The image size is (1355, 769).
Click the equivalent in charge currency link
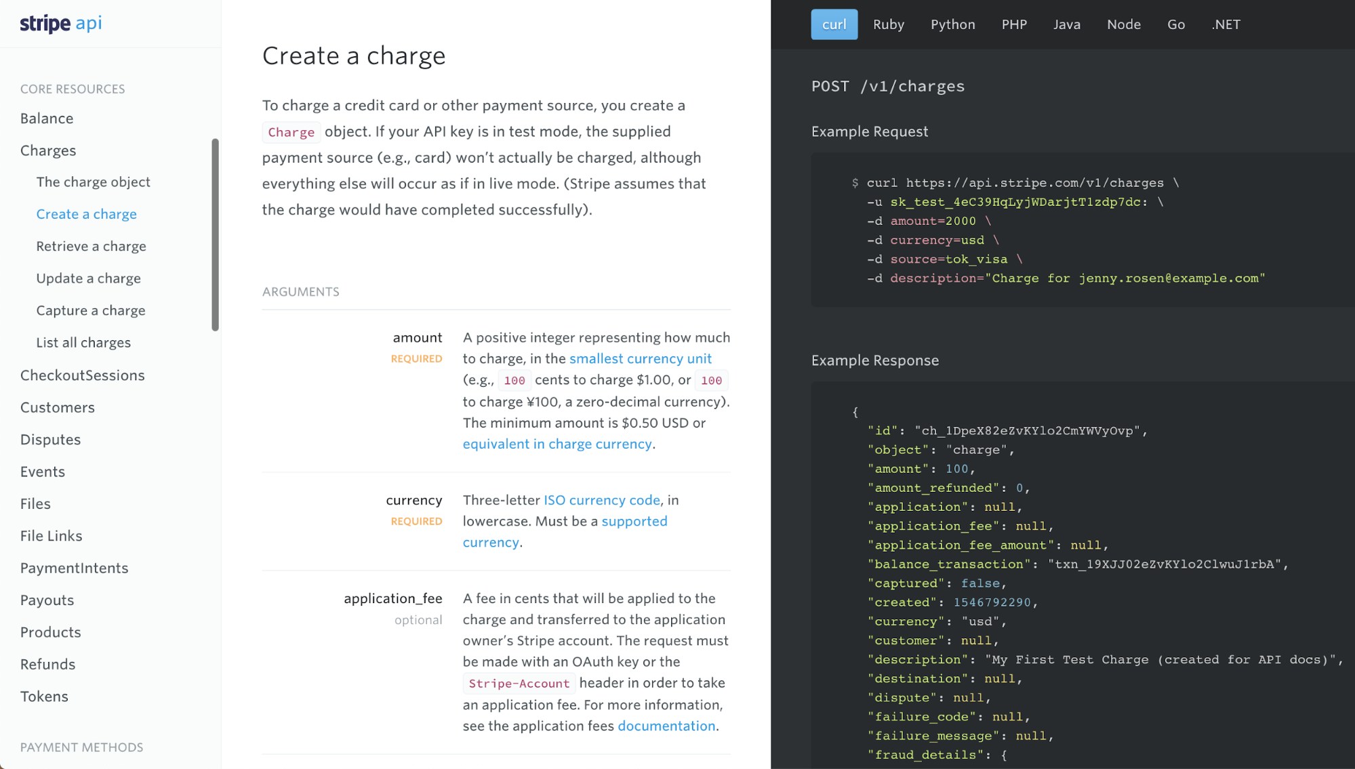coord(557,444)
